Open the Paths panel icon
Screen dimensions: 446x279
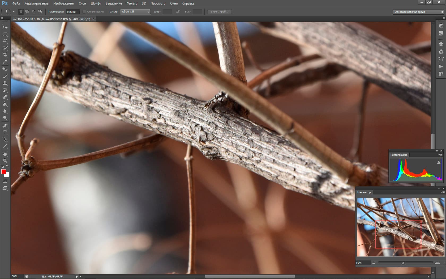coord(441,59)
